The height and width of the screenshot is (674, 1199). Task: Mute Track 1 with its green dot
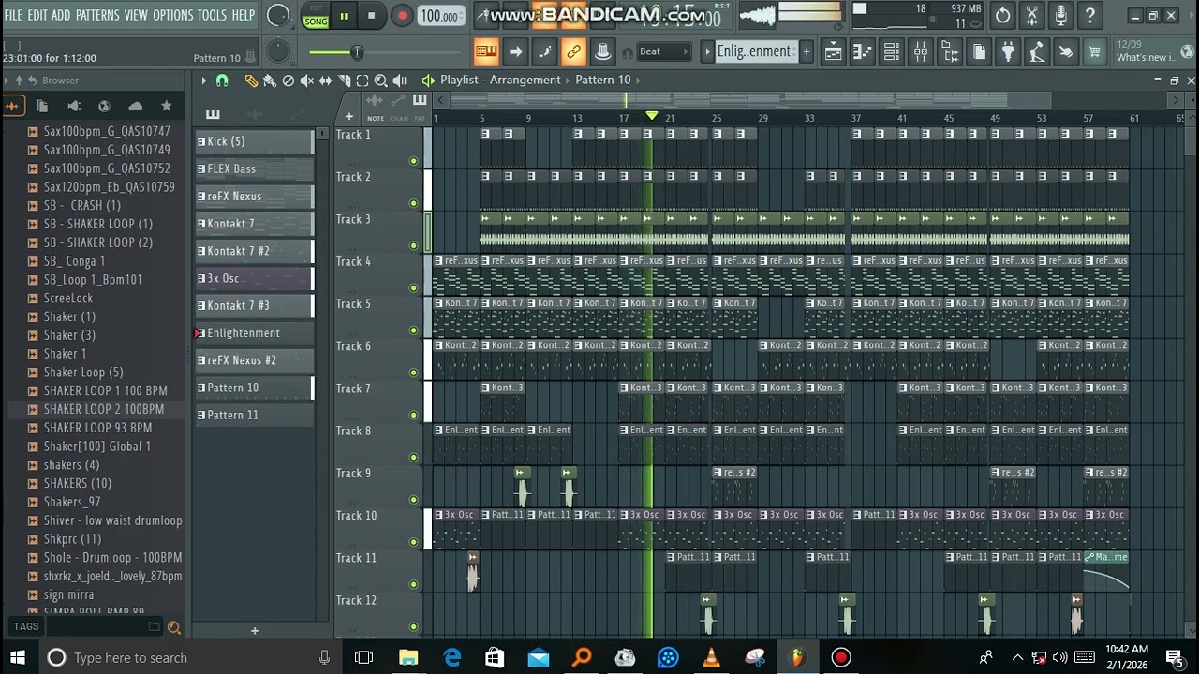coord(413,161)
